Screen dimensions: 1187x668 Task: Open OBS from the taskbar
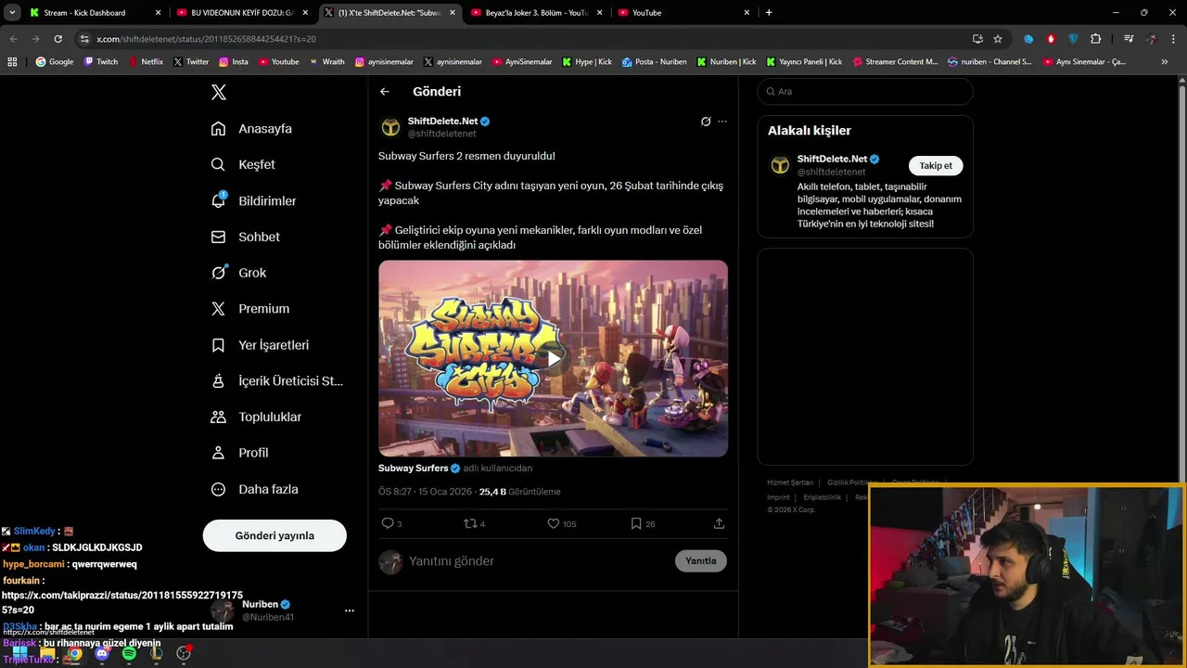pos(184,653)
